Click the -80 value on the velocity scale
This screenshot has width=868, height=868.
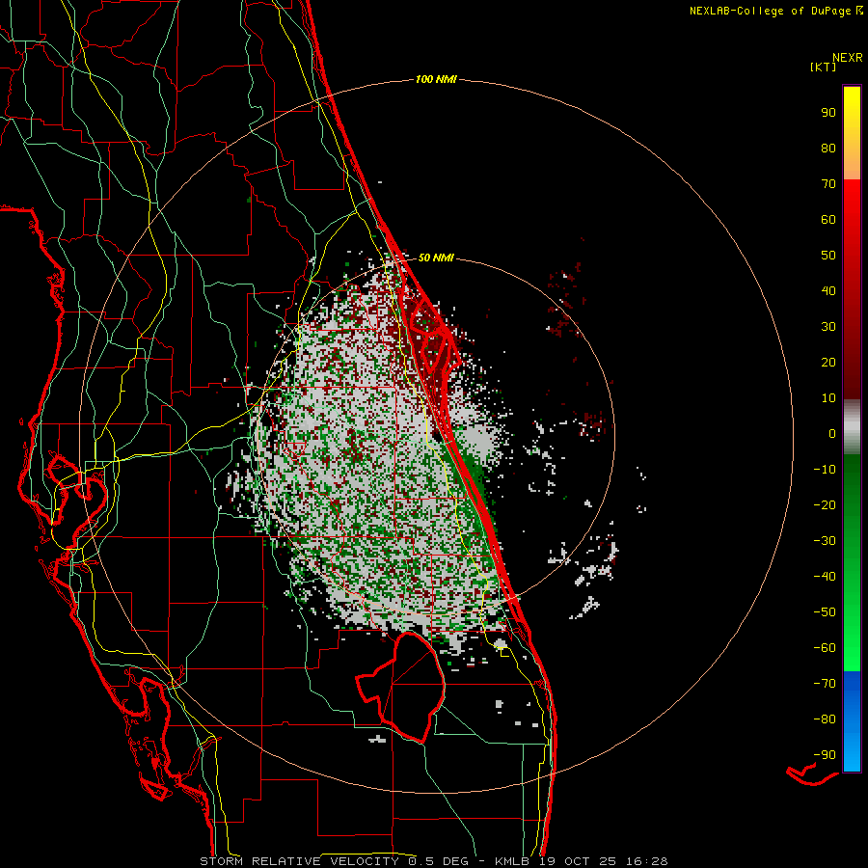(x=825, y=719)
